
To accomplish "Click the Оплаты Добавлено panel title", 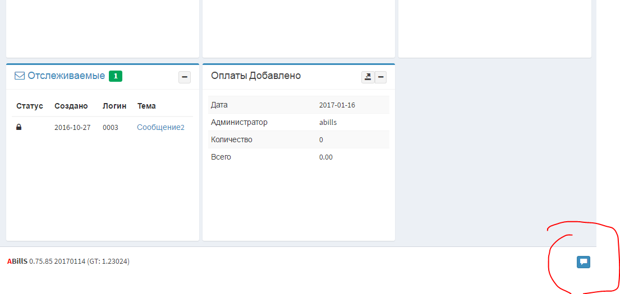I will coord(256,76).
